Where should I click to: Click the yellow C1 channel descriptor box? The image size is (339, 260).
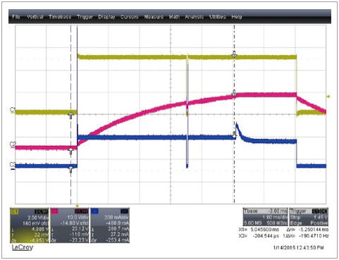(x=30, y=225)
